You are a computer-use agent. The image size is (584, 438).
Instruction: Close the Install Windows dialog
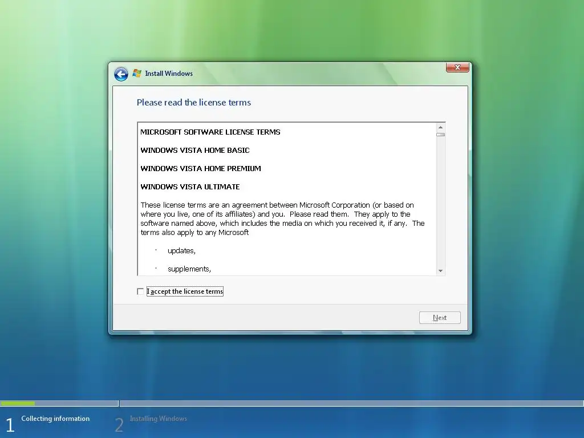(457, 67)
